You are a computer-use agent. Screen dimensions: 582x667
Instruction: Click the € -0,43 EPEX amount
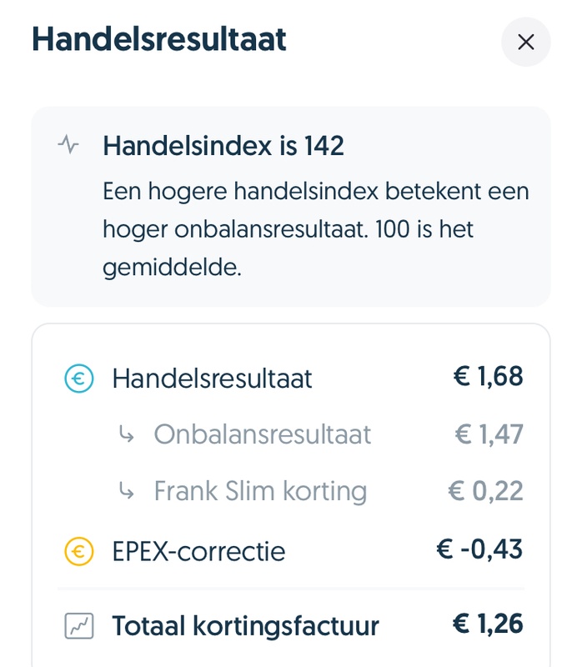(479, 549)
